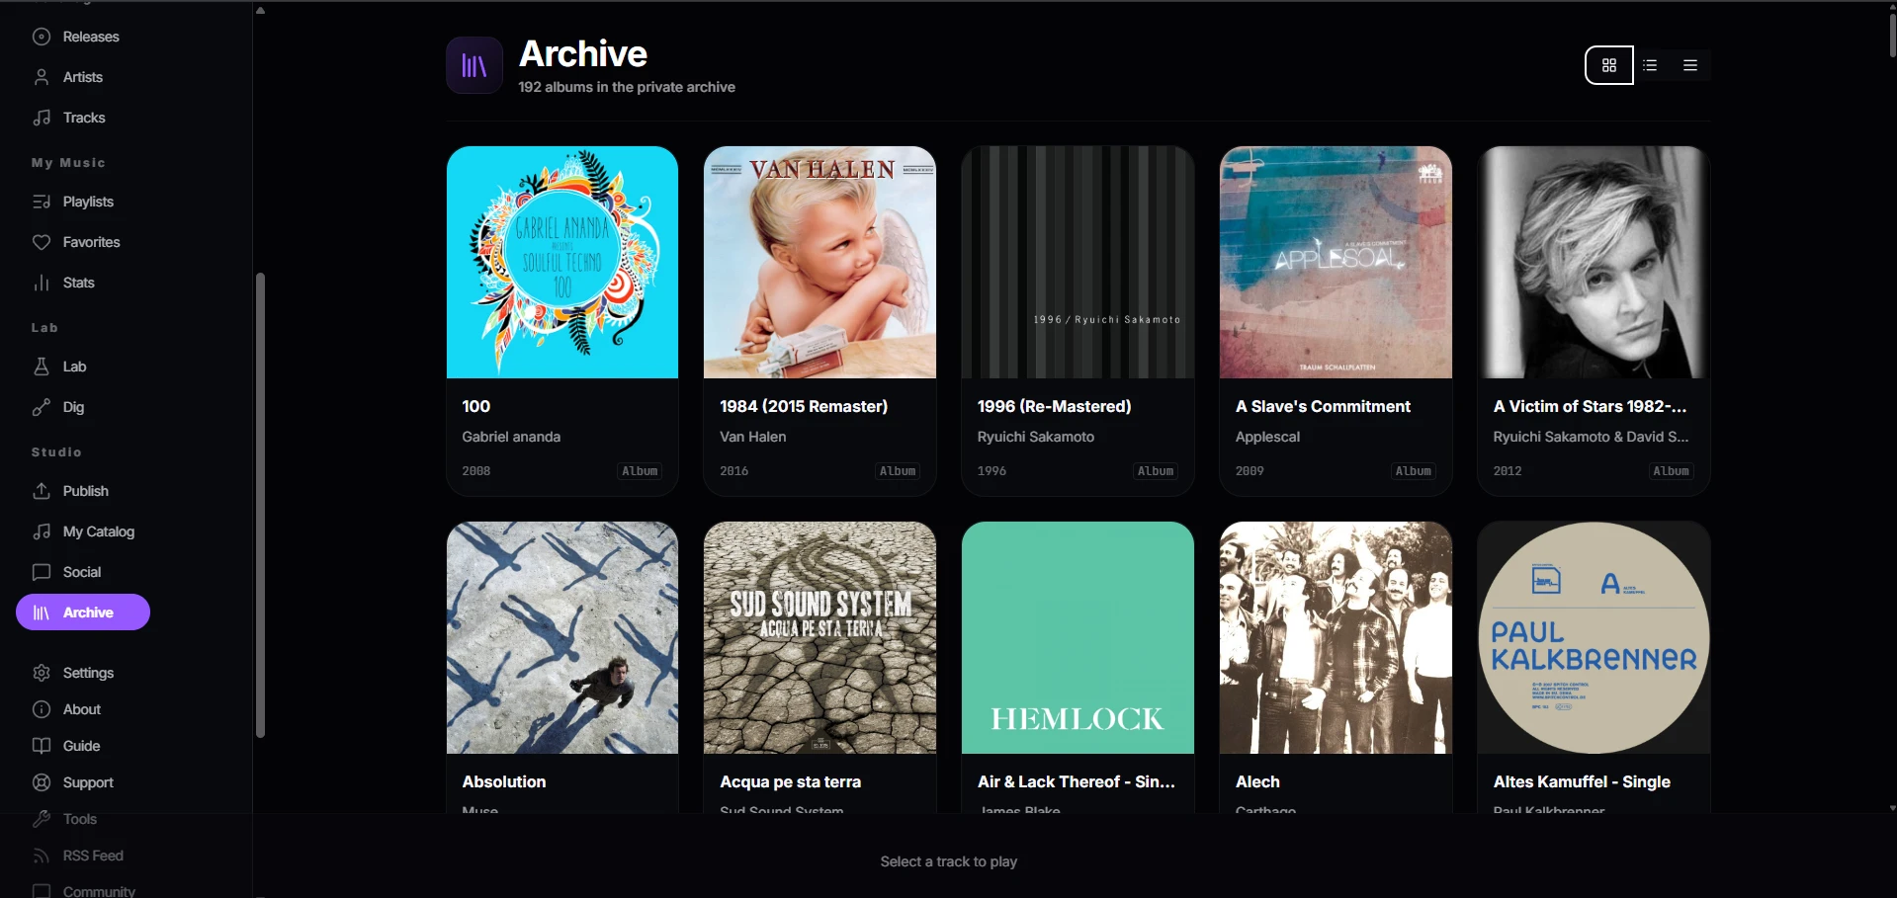Click the Community icon
Screen dimensions: 1897x898
pos(42,891)
